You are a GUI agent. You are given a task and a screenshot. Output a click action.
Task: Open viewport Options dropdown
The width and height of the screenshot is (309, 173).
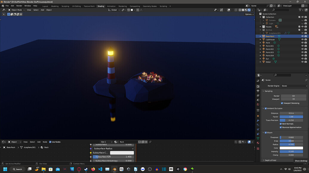pos(249,14)
